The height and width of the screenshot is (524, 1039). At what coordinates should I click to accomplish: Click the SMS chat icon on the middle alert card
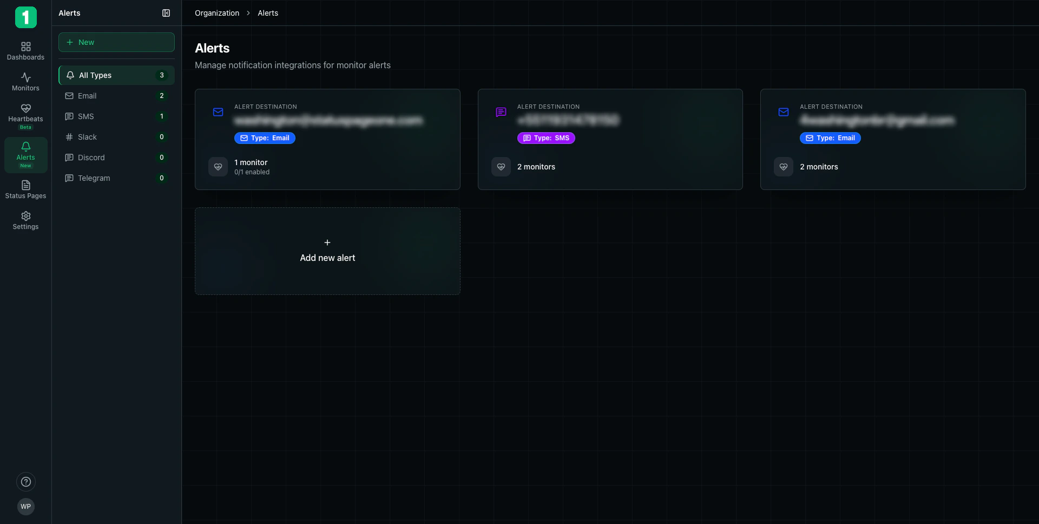[501, 112]
